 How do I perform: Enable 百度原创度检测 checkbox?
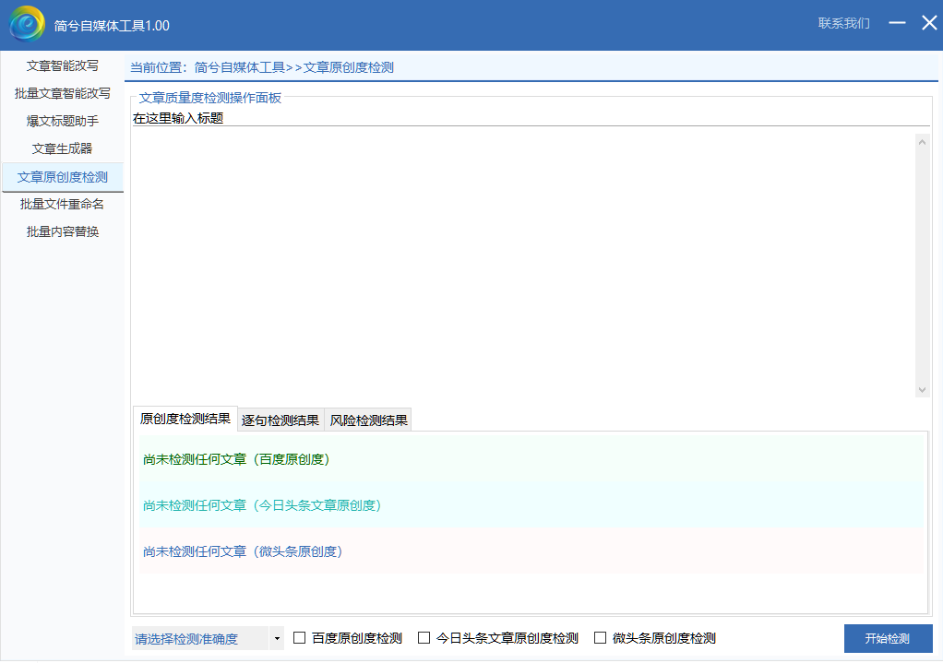(x=300, y=638)
